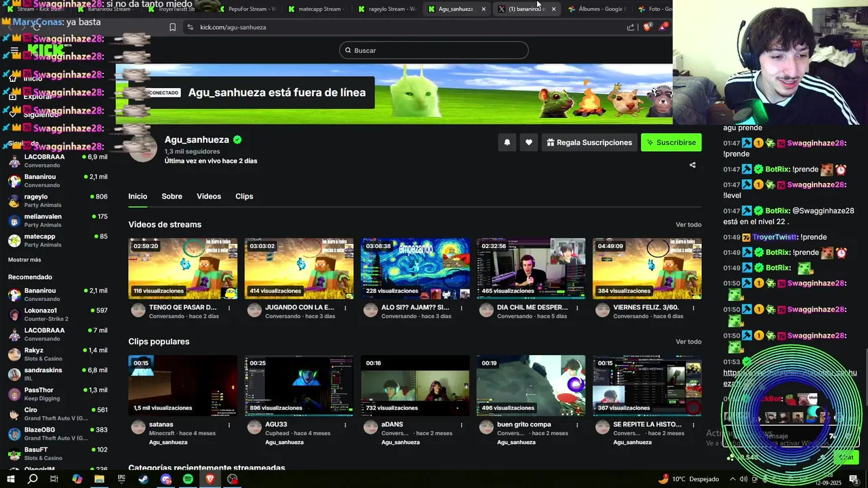The height and width of the screenshot is (488, 868).
Task: Open Epic Games launcher from taskbar
Action: point(121,479)
